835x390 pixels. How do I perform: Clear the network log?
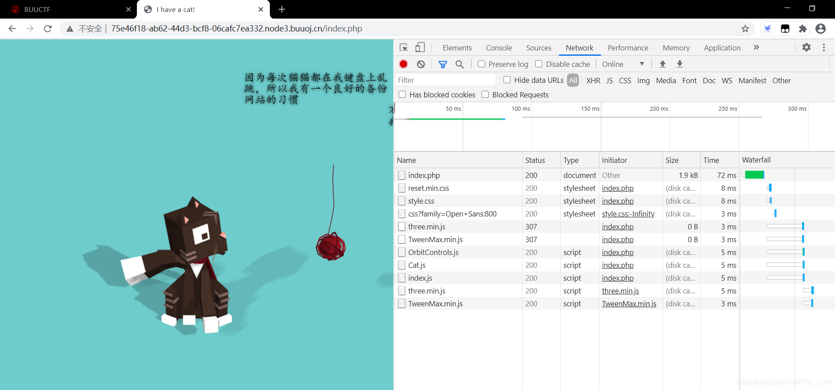point(421,64)
